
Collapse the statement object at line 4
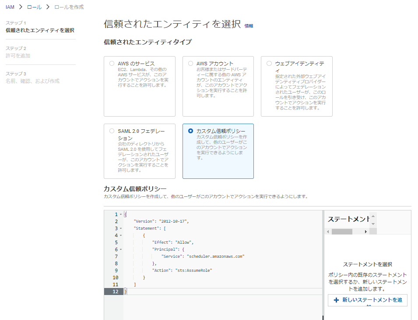[120, 235]
